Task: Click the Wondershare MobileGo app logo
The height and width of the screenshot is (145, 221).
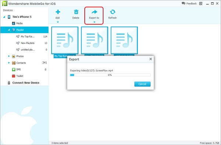Action: tap(4, 3)
